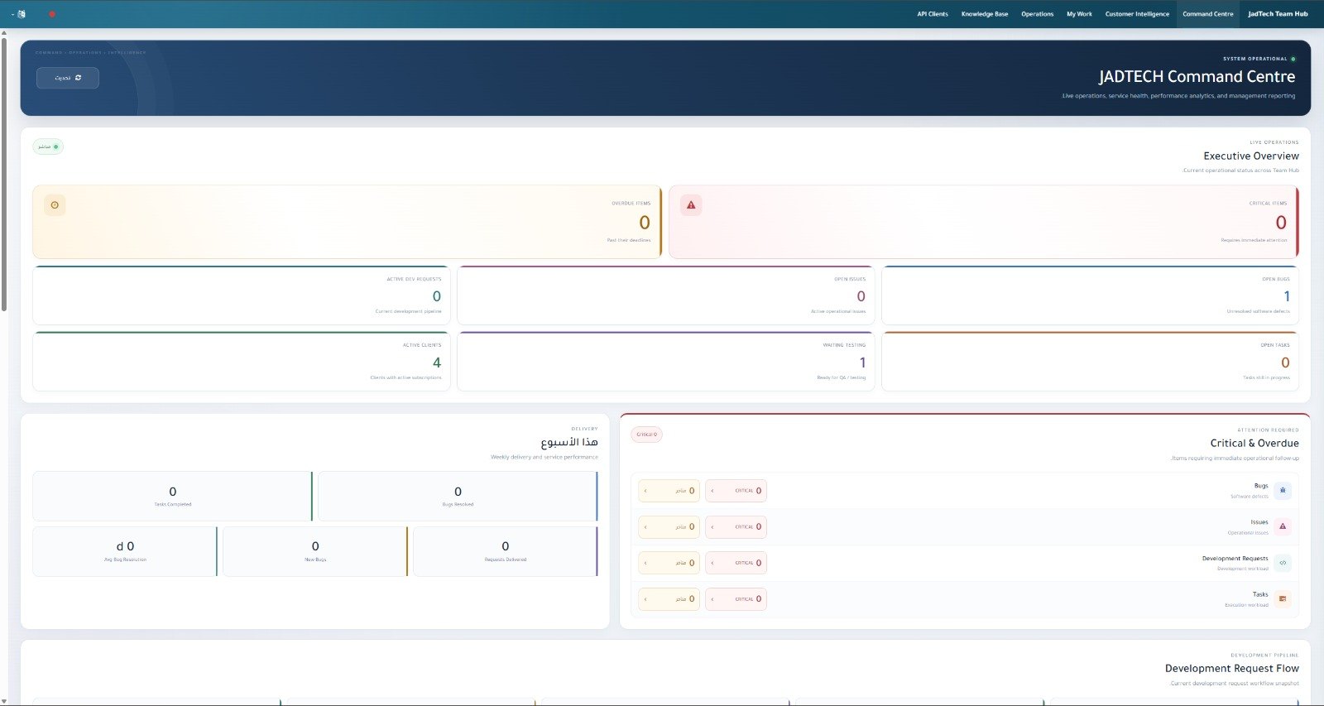Screen dimensions: 1324x706
Task: Open Customer Intelligence section
Action: (x=1137, y=14)
